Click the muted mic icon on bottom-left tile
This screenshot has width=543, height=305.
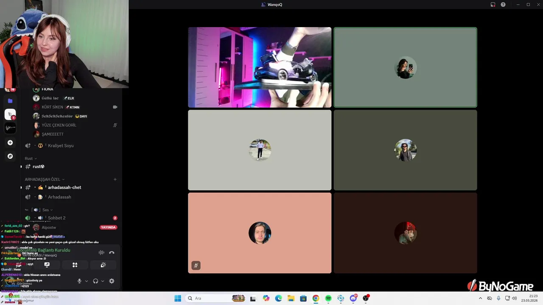(x=196, y=266)
